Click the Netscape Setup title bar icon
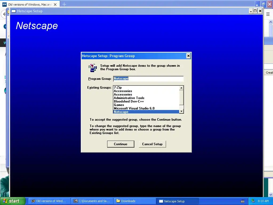273x205 pixels. pyautogui.click(x=14, y=11)
